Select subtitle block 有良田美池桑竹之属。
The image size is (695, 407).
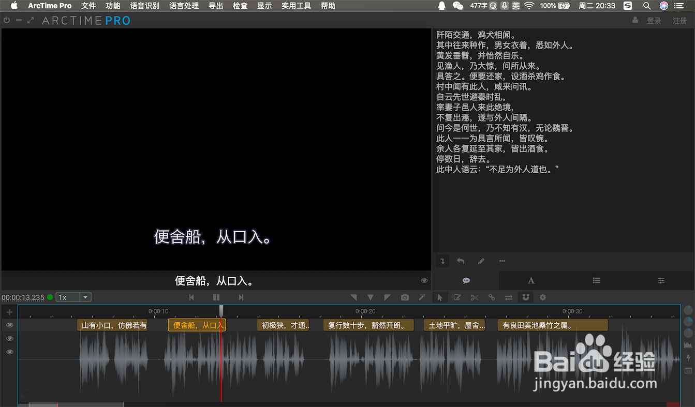click(x=553, y=325)
